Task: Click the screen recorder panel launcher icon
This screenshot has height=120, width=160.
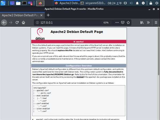Action: pyautogui.click(x=30, y=3)
